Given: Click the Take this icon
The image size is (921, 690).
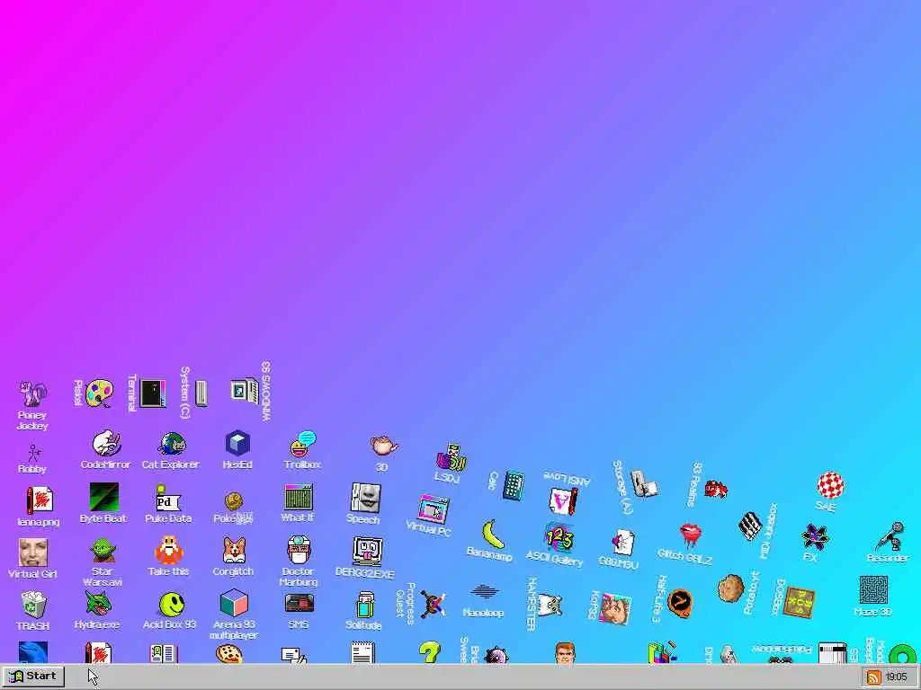Looking at the screenshot, I should coord(168,550).
